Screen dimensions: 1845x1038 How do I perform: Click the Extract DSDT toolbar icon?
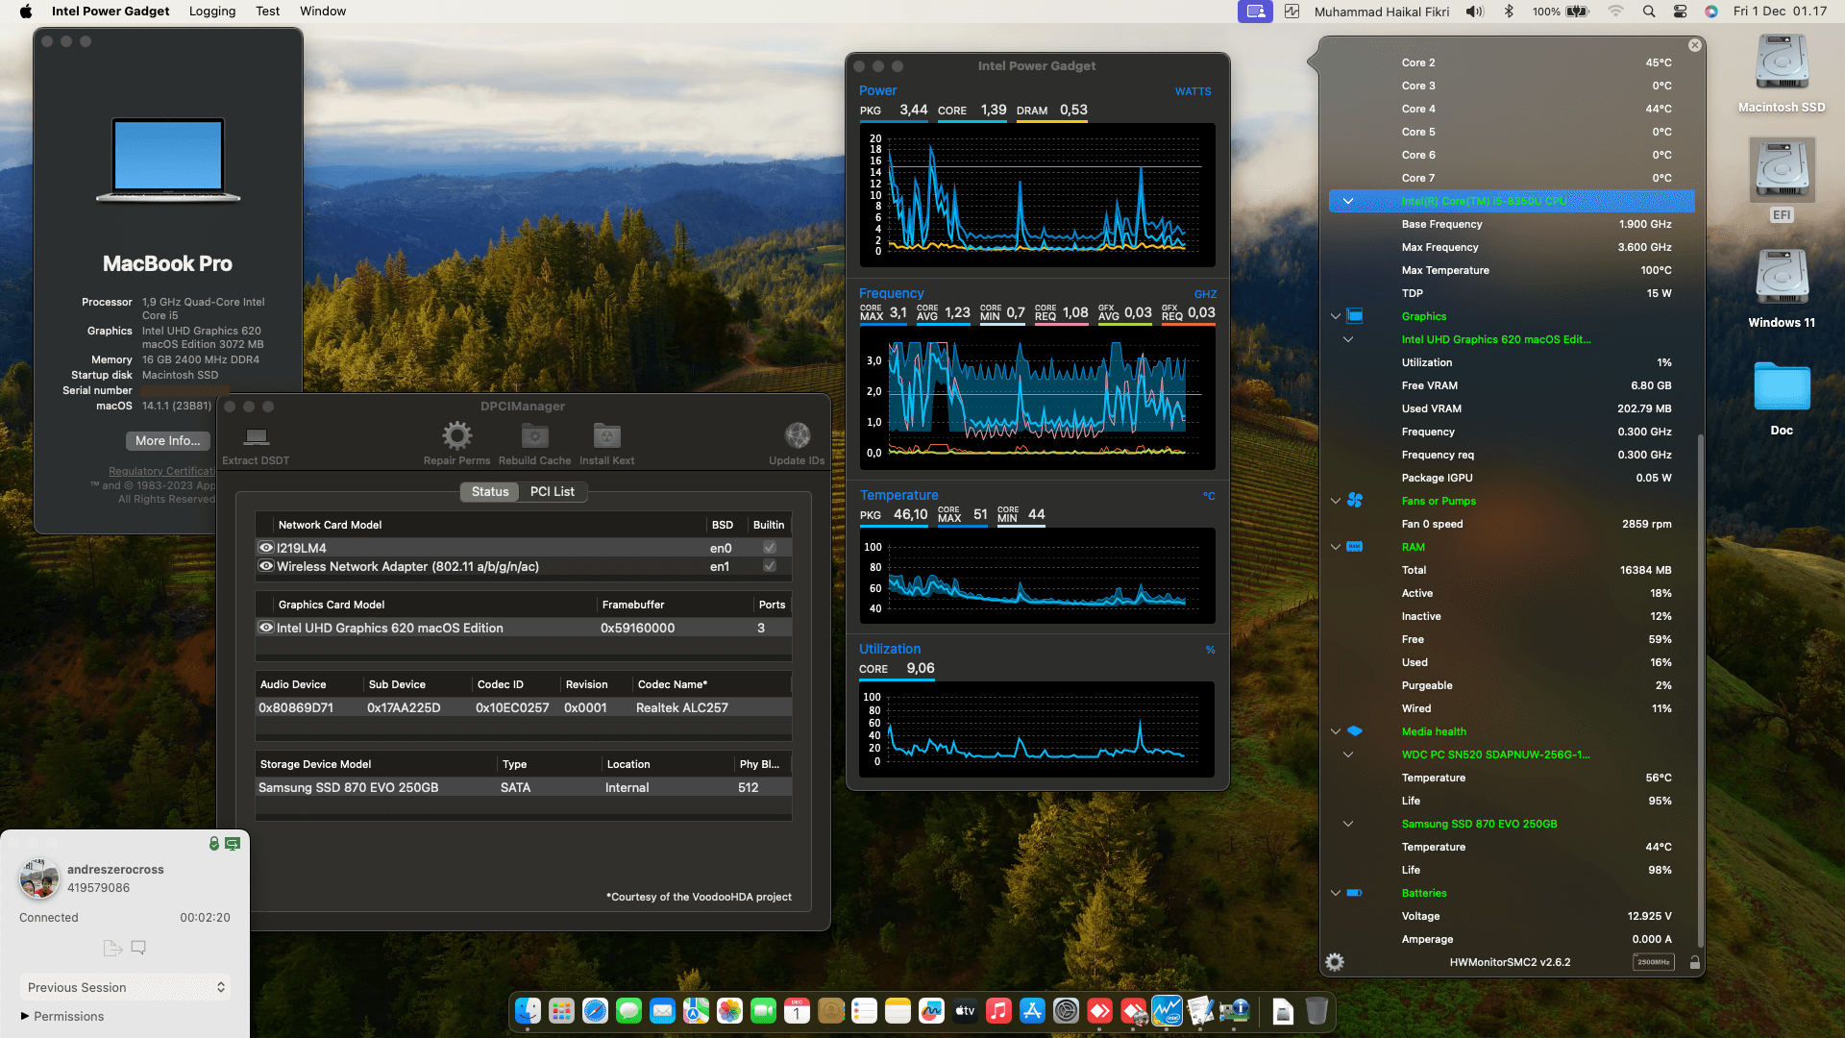tap(256, 437)
